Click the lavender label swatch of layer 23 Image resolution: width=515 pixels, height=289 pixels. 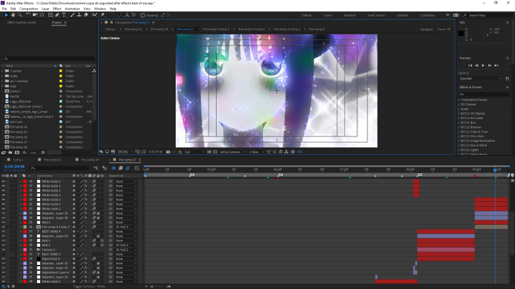point(25,213)
